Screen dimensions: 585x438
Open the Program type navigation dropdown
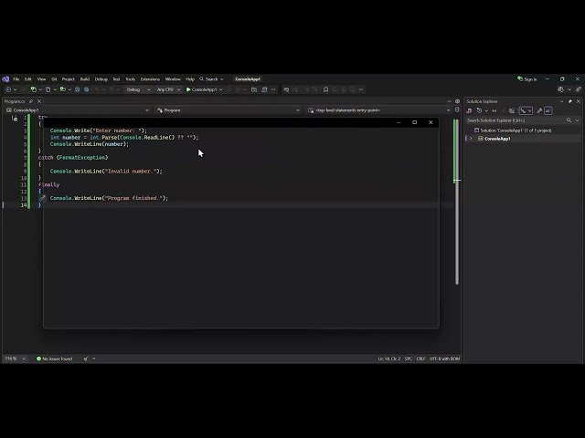(x=229, y=110)
